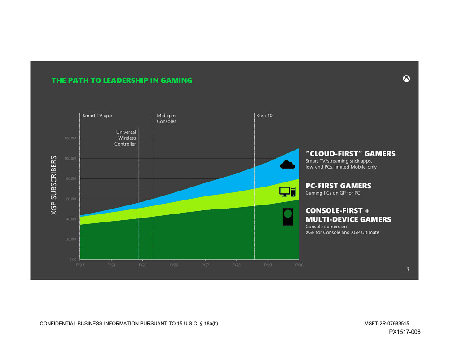The width and height of the screenshot is (449, 347).
Task: Click the 'Gaming PCs on GP for PC' line
Action: pyautogui.click(x=333, y=193)
